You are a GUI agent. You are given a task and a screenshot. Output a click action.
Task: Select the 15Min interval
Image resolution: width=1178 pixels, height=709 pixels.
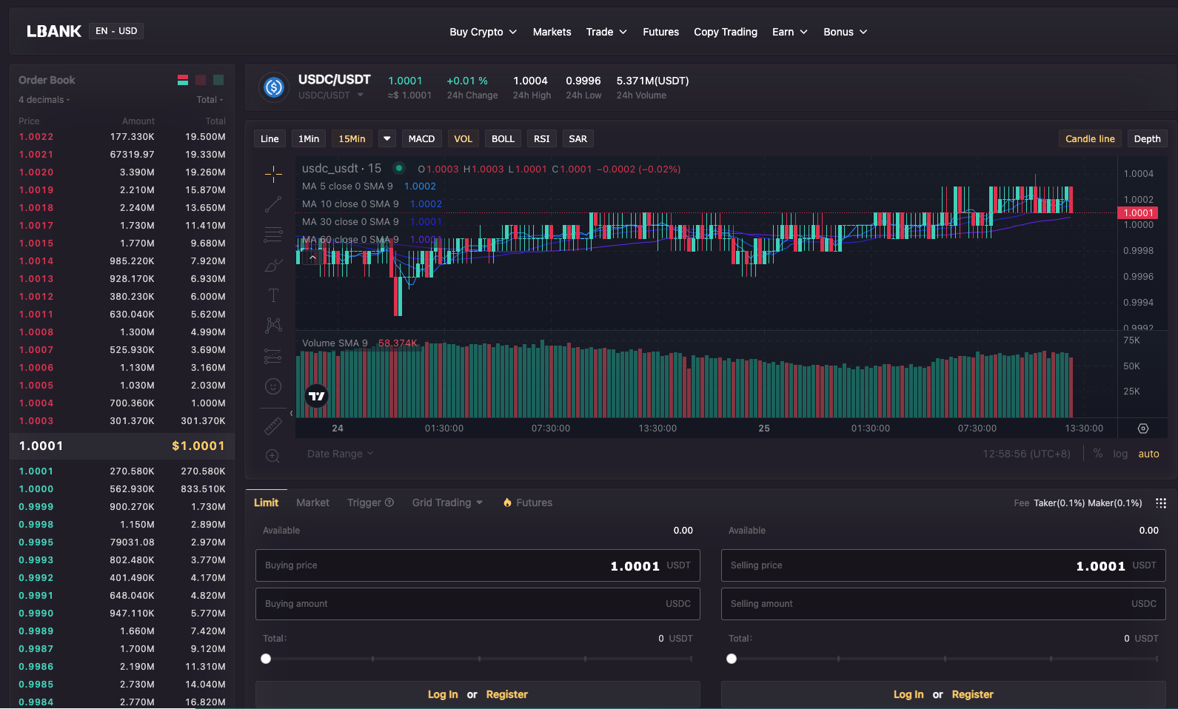point(352,138)
